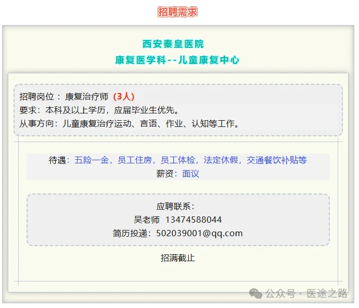Click the 应聘联系 heading
This screenshot has width=359, height=308.
point(175,207)
